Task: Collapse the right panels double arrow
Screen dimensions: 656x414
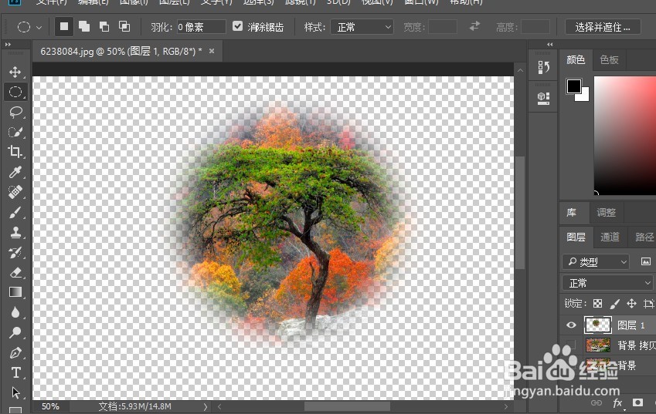Action: coord(549,44)
